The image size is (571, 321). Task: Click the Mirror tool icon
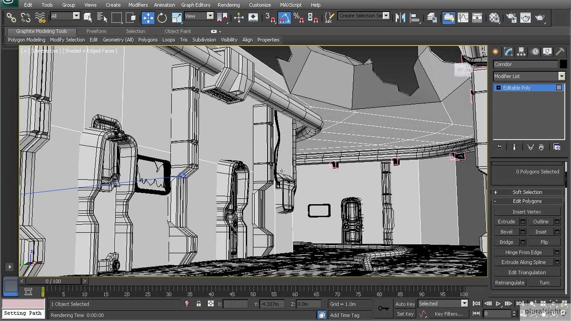click(x=400, y=18)
